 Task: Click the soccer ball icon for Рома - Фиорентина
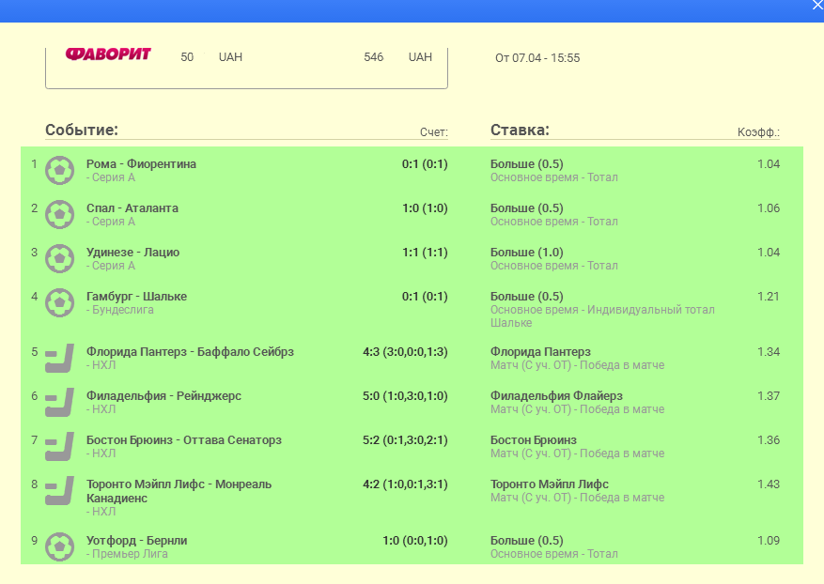(x=60, y=170)
